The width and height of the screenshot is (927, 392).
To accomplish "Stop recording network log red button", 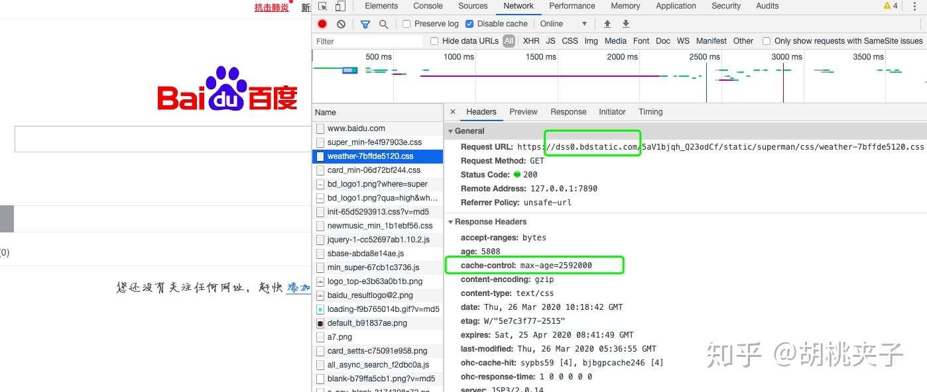I will [x=322, y=24].
